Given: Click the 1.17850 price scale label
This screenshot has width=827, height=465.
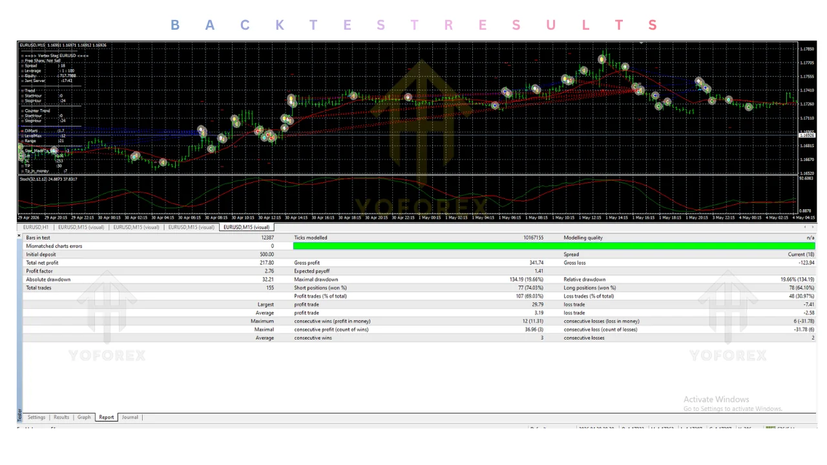Looking at the screenshot, I should coord(807,49).
